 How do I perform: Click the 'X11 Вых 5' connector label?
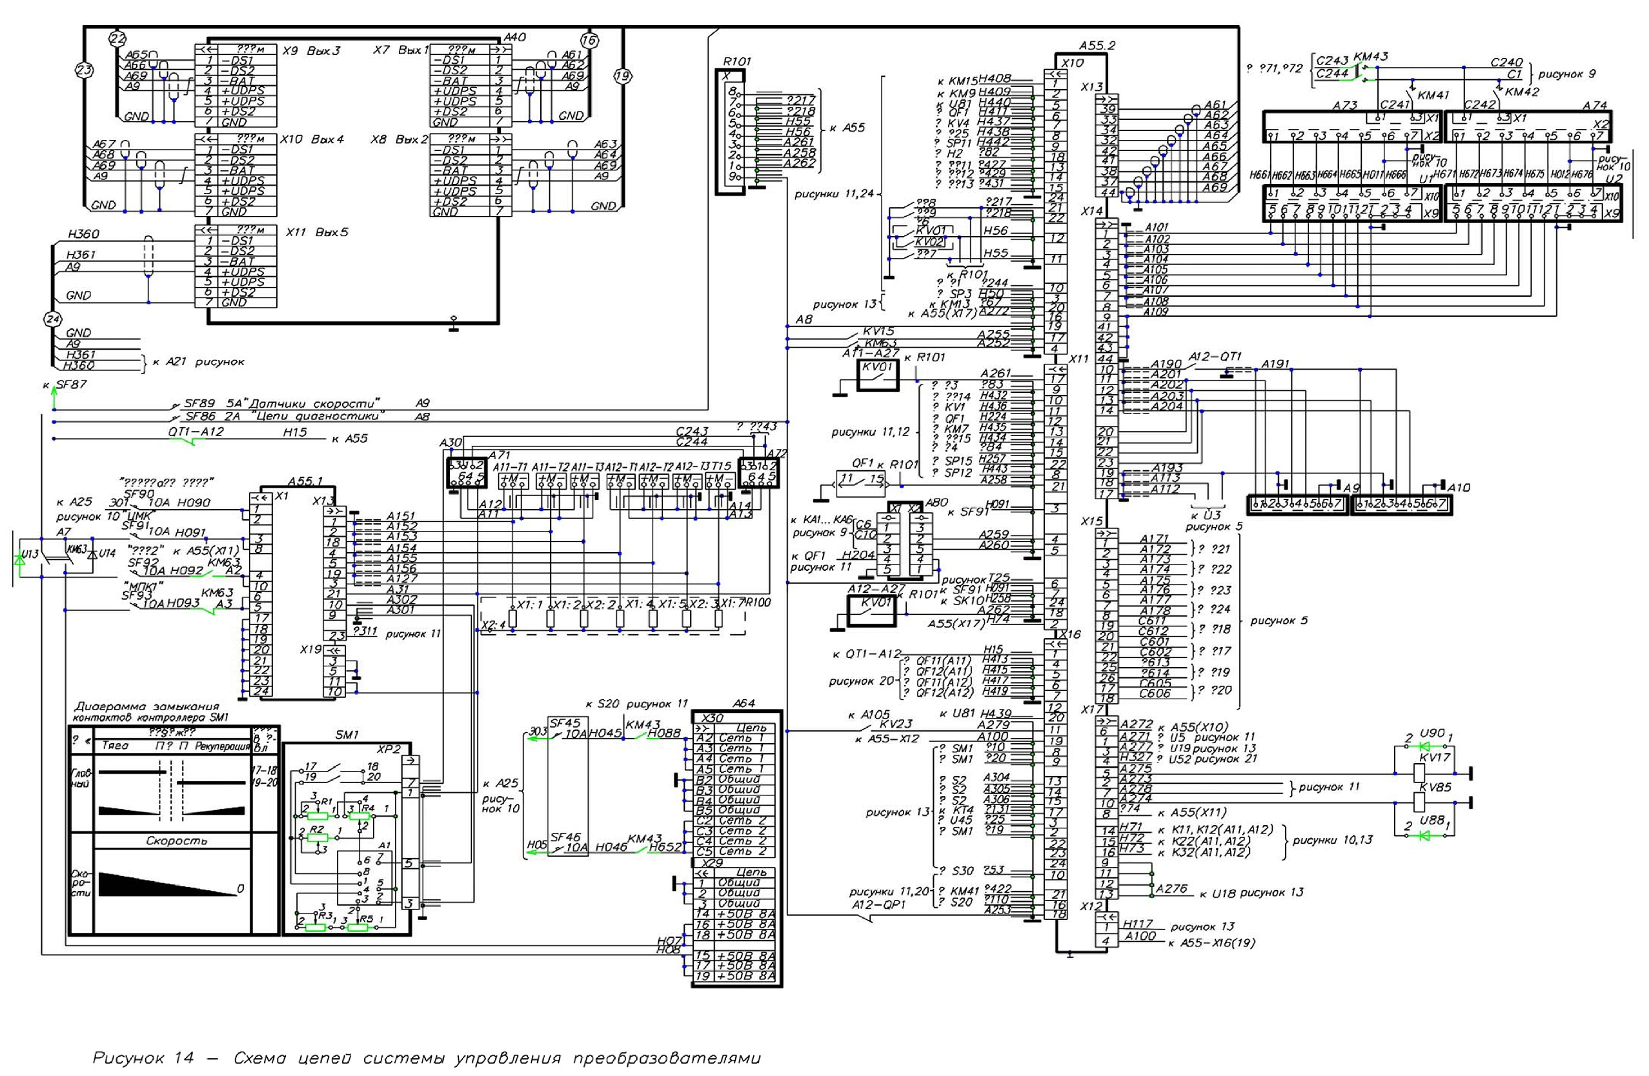tap(317, 232)
